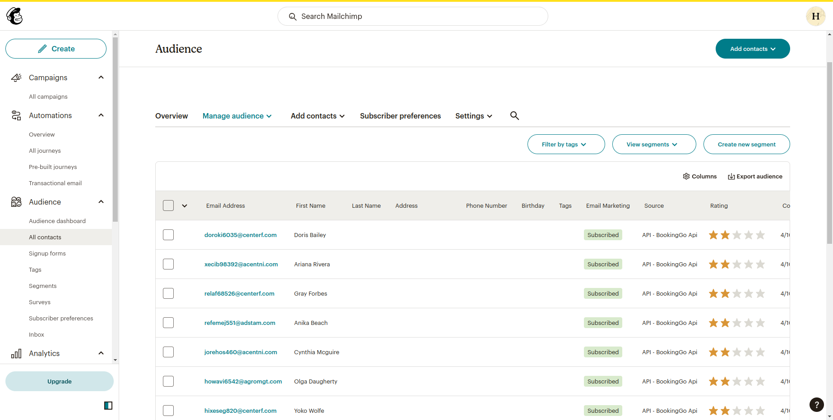Open contact xecib98392@acentni.com
This screenshot has height=420, width=833.
241,264
